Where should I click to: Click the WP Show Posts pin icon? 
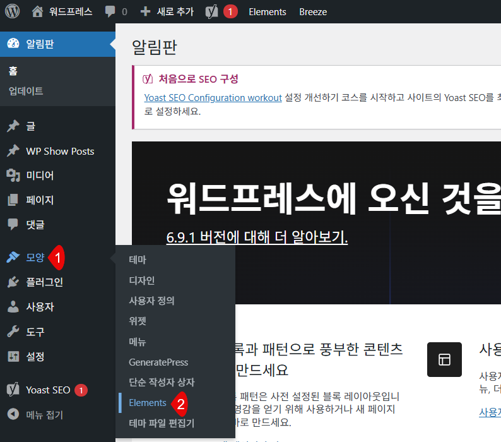point(13,151)
